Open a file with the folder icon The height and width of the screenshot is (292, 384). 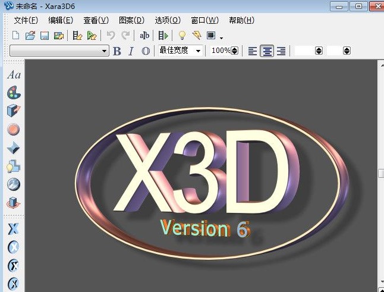coord(30,36)
